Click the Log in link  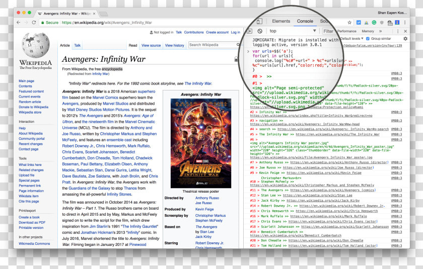click(x=235, y=32)
